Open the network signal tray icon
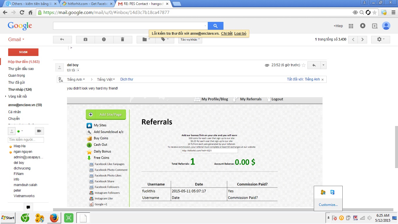398x224 pixels. click(x=362, y=218)
